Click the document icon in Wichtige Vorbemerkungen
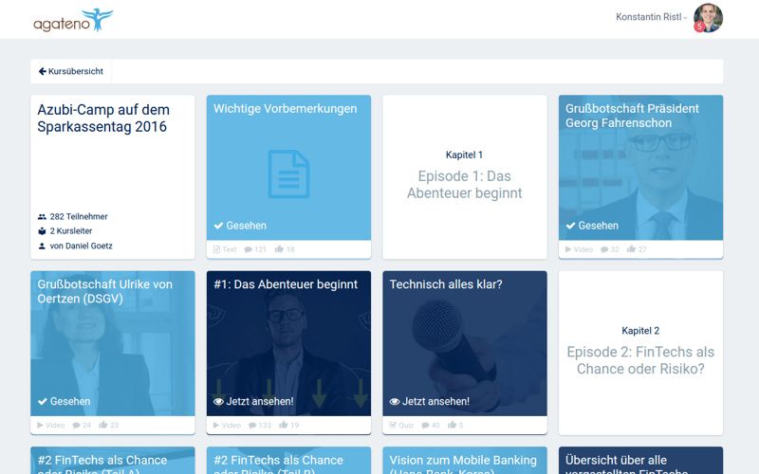Viewport: 759px width, 474px height. (x=288, y=174)
